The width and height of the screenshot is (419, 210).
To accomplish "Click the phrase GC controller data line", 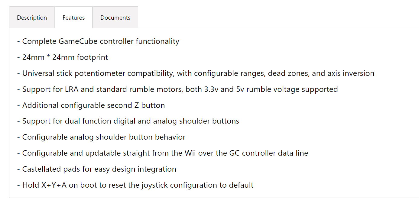I will (x=269, y=153).
